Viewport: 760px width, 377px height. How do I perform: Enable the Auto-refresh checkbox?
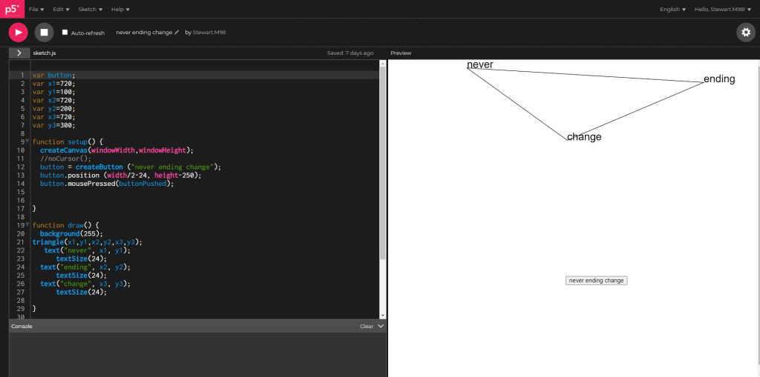coord(65,33)
